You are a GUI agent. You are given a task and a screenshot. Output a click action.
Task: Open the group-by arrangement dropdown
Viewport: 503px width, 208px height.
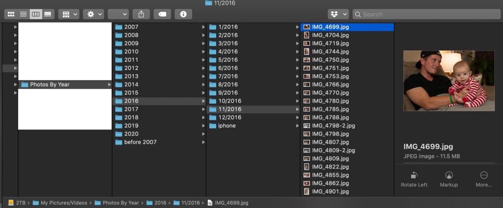(x=68, y=14)
